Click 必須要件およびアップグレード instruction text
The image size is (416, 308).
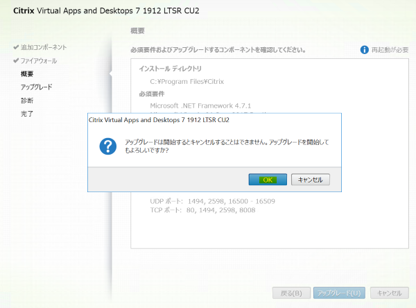[x=218, y=50]
